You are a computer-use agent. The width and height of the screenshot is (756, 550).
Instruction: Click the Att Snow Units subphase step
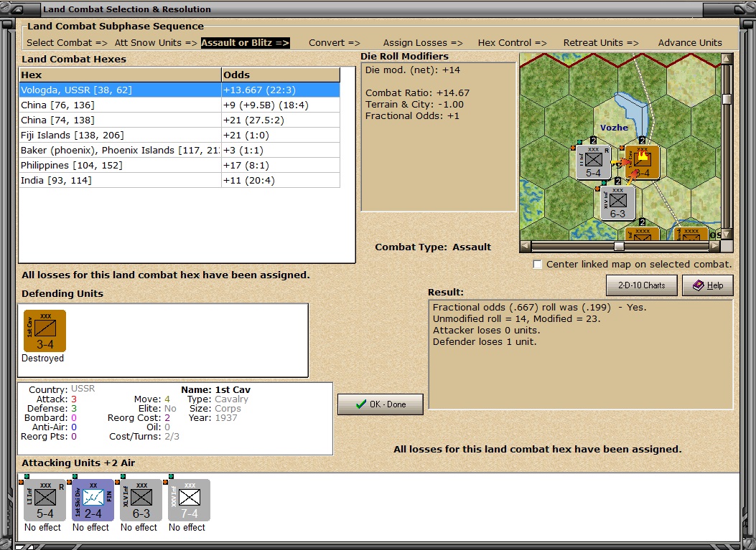tap(156, 42)
